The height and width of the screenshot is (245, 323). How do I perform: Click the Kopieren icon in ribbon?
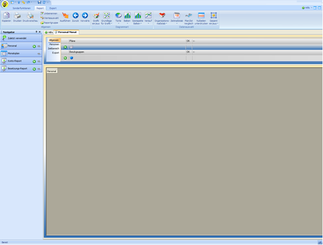[x=6, y=17]
